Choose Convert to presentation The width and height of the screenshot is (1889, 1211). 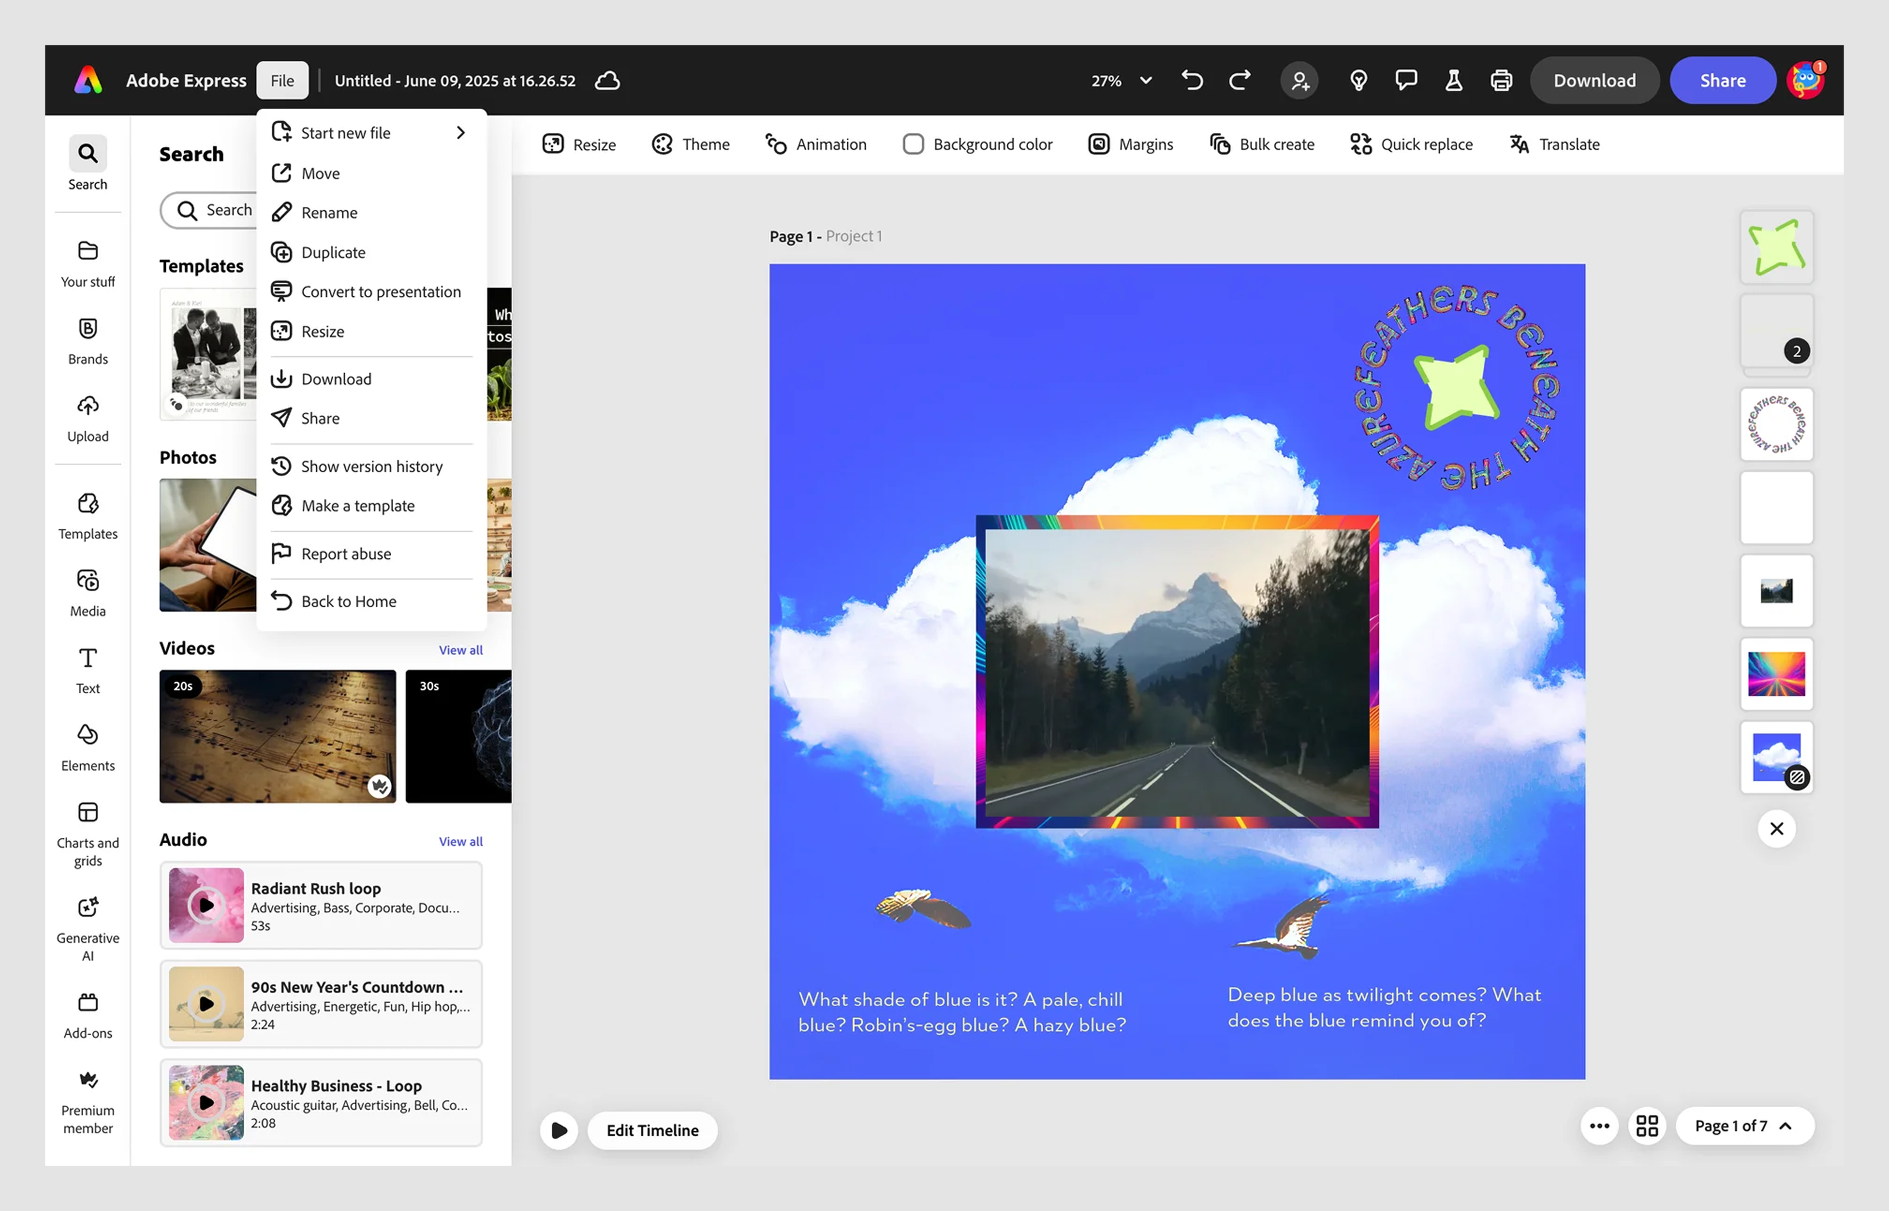point(371,292)
